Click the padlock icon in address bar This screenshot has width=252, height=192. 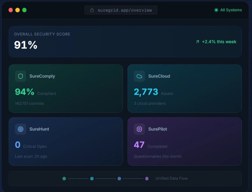(92, 10)
